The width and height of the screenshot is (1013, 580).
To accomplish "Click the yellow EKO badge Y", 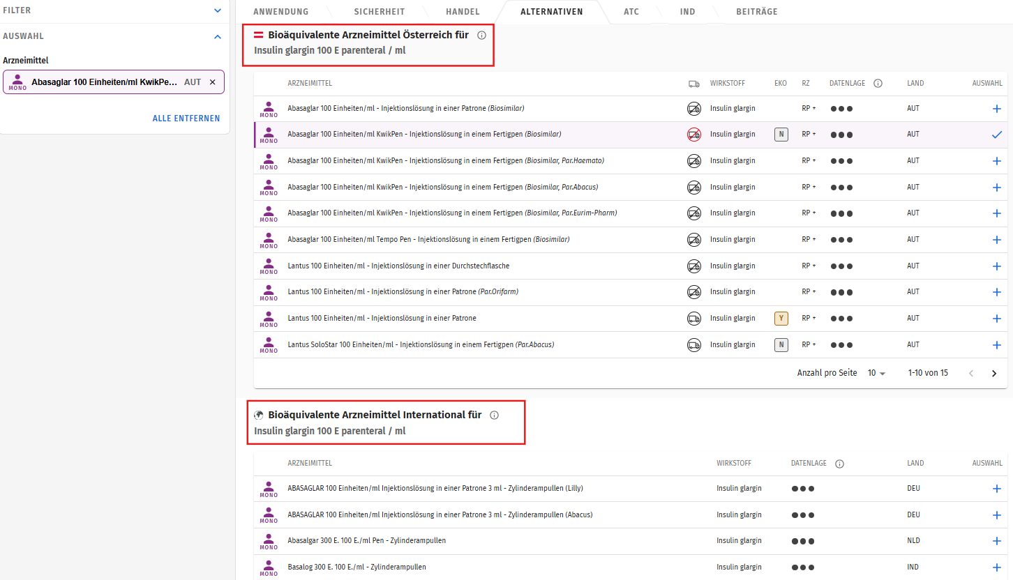I will pos(781,319).
